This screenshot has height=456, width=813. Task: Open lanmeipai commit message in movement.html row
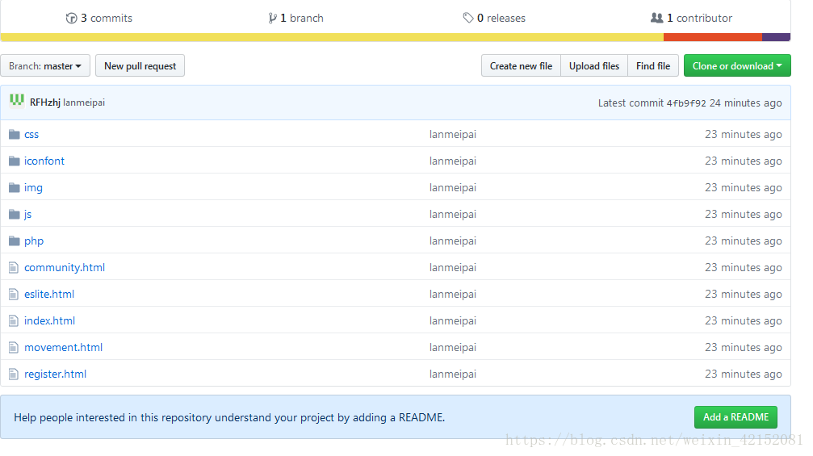[453, 347]
